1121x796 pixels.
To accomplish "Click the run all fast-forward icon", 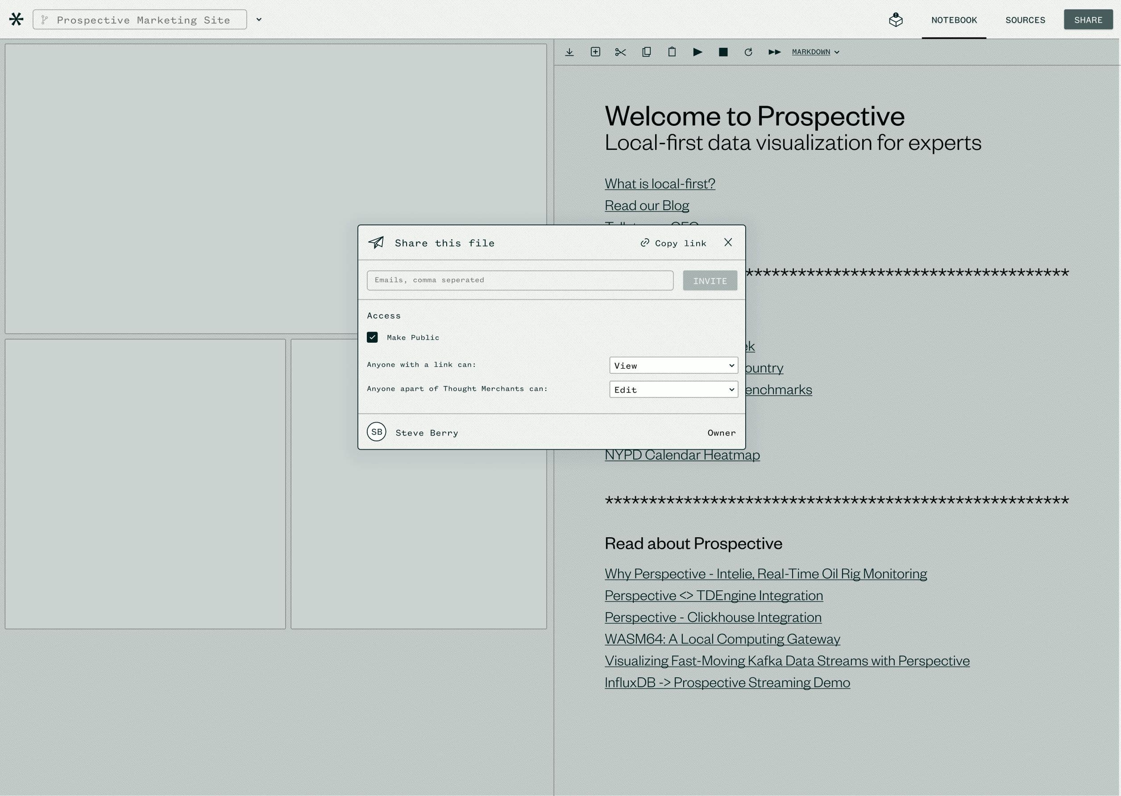I will pyautogui.click(x=774, y=52).
